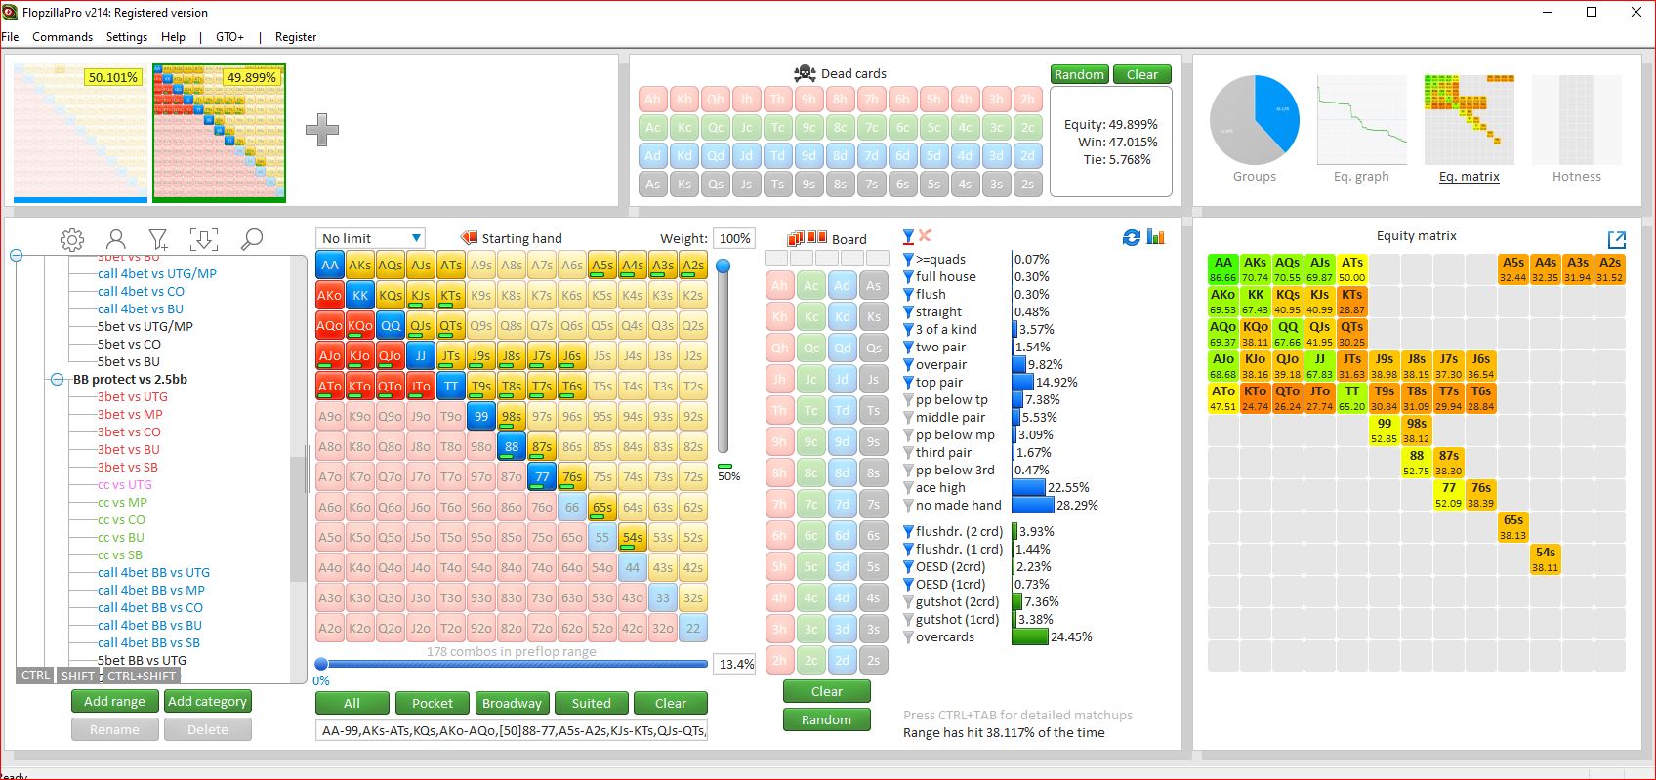Image resolution: width=1656 pixels, height=780 pixels.
Task: Open the Eq. graph view
Action: click(x=1361, y=129)
